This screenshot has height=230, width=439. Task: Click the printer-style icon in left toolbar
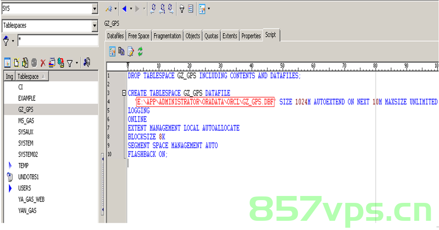pyautogui.click(x=52, y=63)
